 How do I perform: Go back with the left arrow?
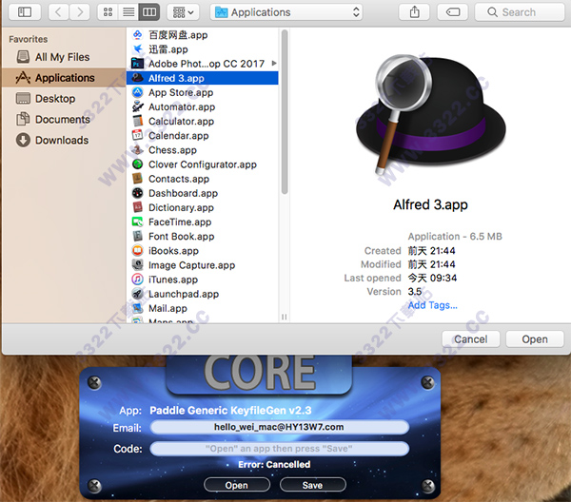point(57,12)
